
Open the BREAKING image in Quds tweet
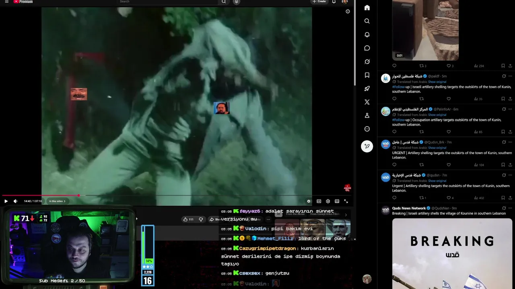tap(452, 253)
